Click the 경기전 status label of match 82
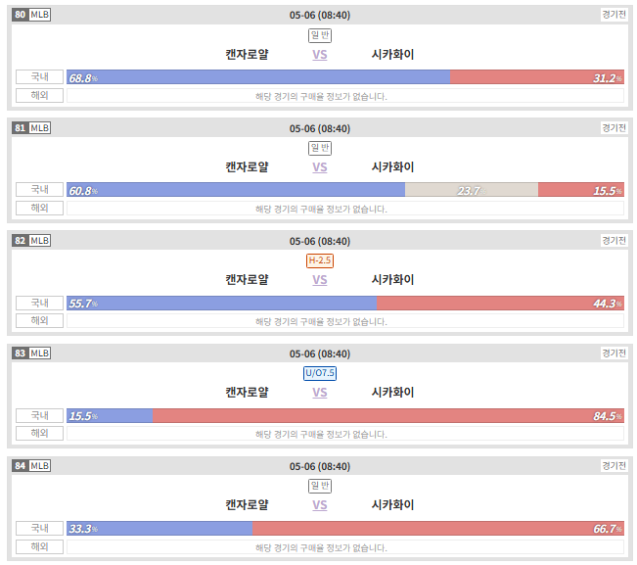 [x=614, y=241]
